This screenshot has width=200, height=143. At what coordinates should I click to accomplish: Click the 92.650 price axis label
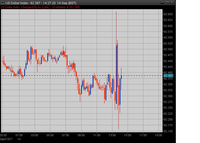point(168,14)
